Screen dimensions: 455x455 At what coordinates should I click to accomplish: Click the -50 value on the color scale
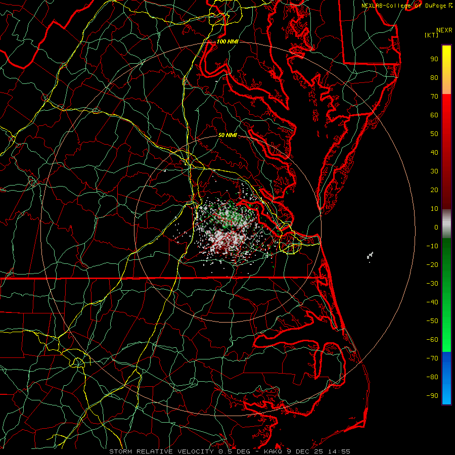[x=432, y=321]
